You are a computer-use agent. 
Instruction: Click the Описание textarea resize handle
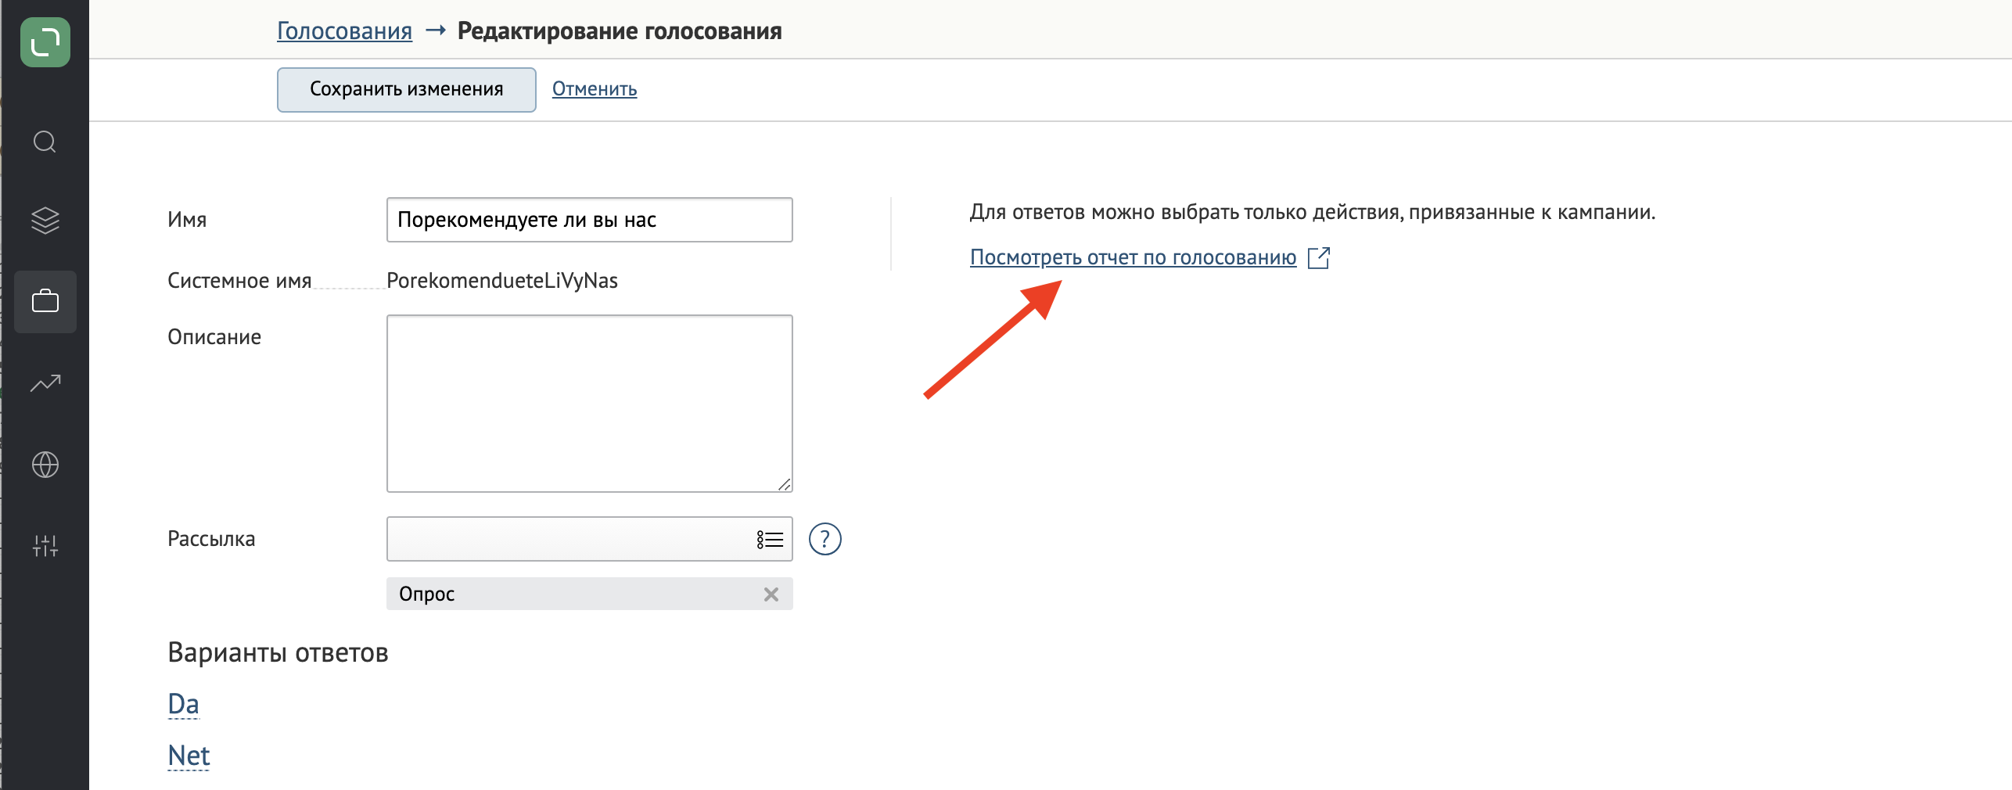click(x=784, y=484)
